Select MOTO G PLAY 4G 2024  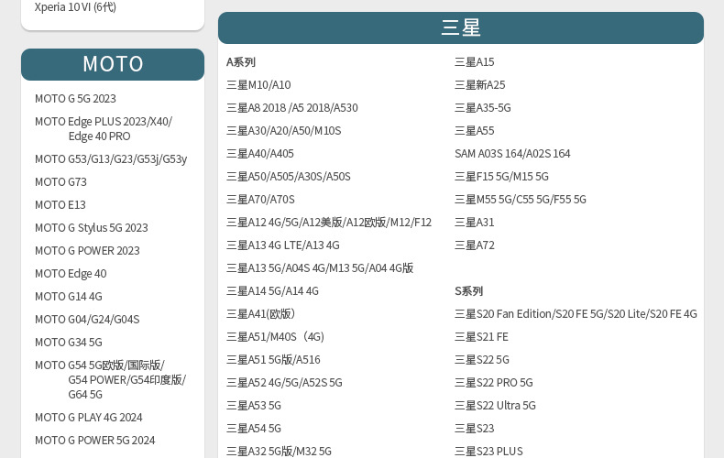coord(89,418)
